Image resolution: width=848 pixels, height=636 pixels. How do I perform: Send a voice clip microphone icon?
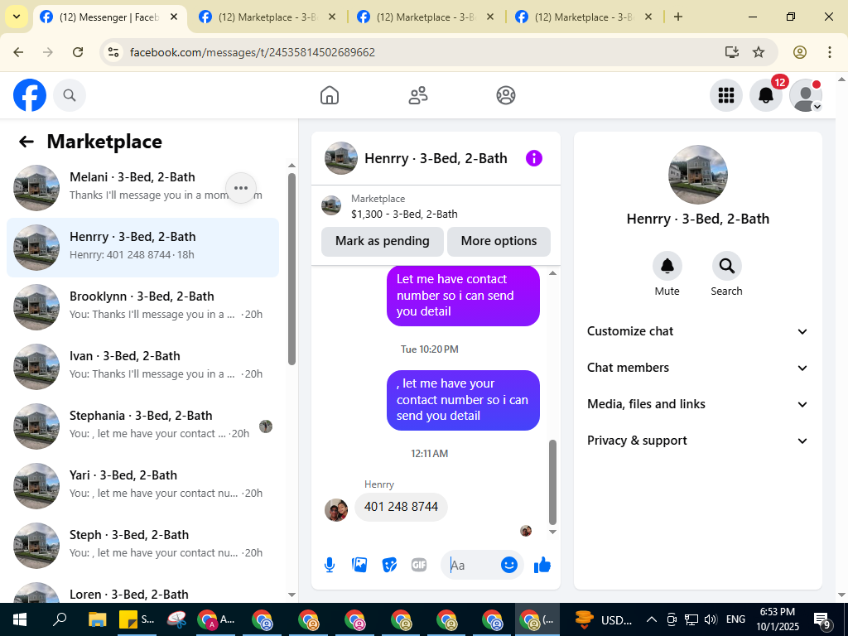330,565
